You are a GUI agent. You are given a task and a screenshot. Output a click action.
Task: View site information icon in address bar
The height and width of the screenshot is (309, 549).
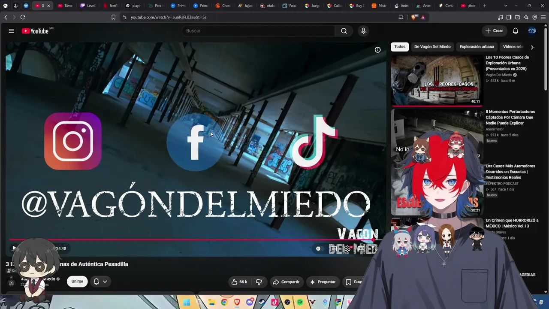coord(124,17)
